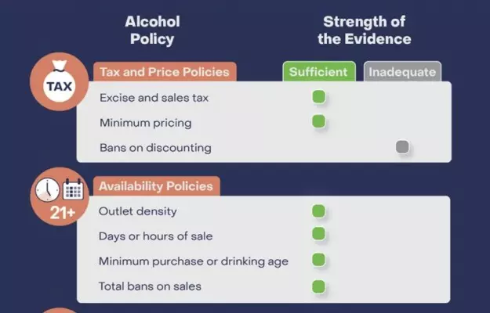Select the Inadequate evidence tab
The image size is (490, 313).
click(402, 72)
